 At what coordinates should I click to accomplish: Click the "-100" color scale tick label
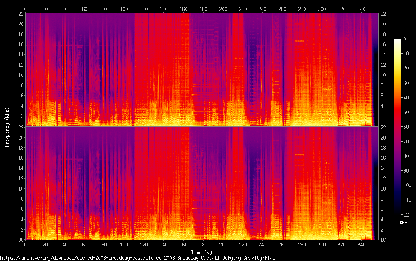[406, 185]
